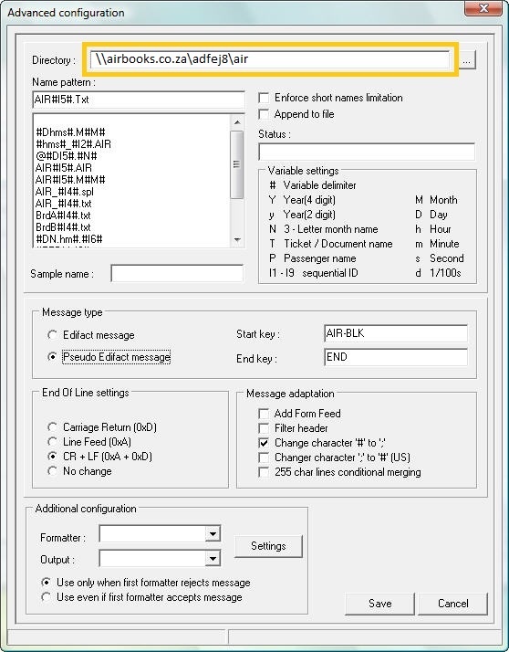The width and height of the screenshot is (509, 652).
Task: Select pattern AIR#I5#.M#M# in the list
Action: pyautogui.click(x=70, y=180)
